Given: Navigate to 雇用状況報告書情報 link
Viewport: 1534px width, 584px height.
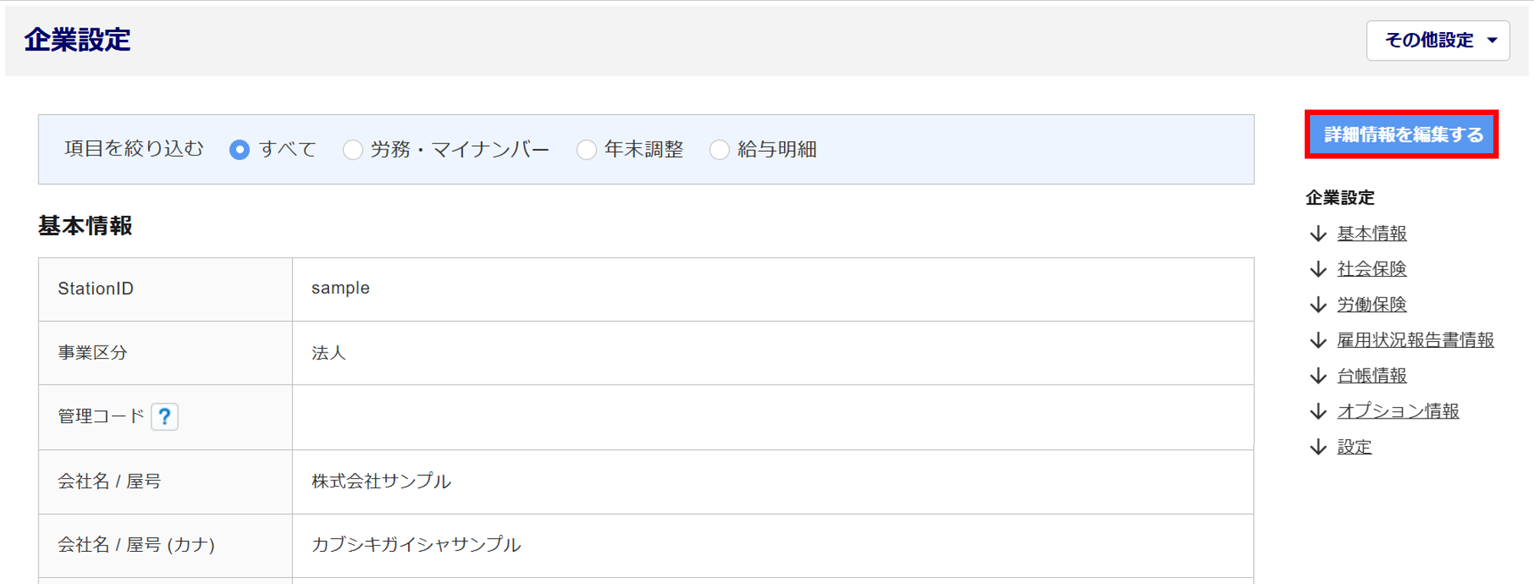Looking at the screenshot, I should 1415,340.
